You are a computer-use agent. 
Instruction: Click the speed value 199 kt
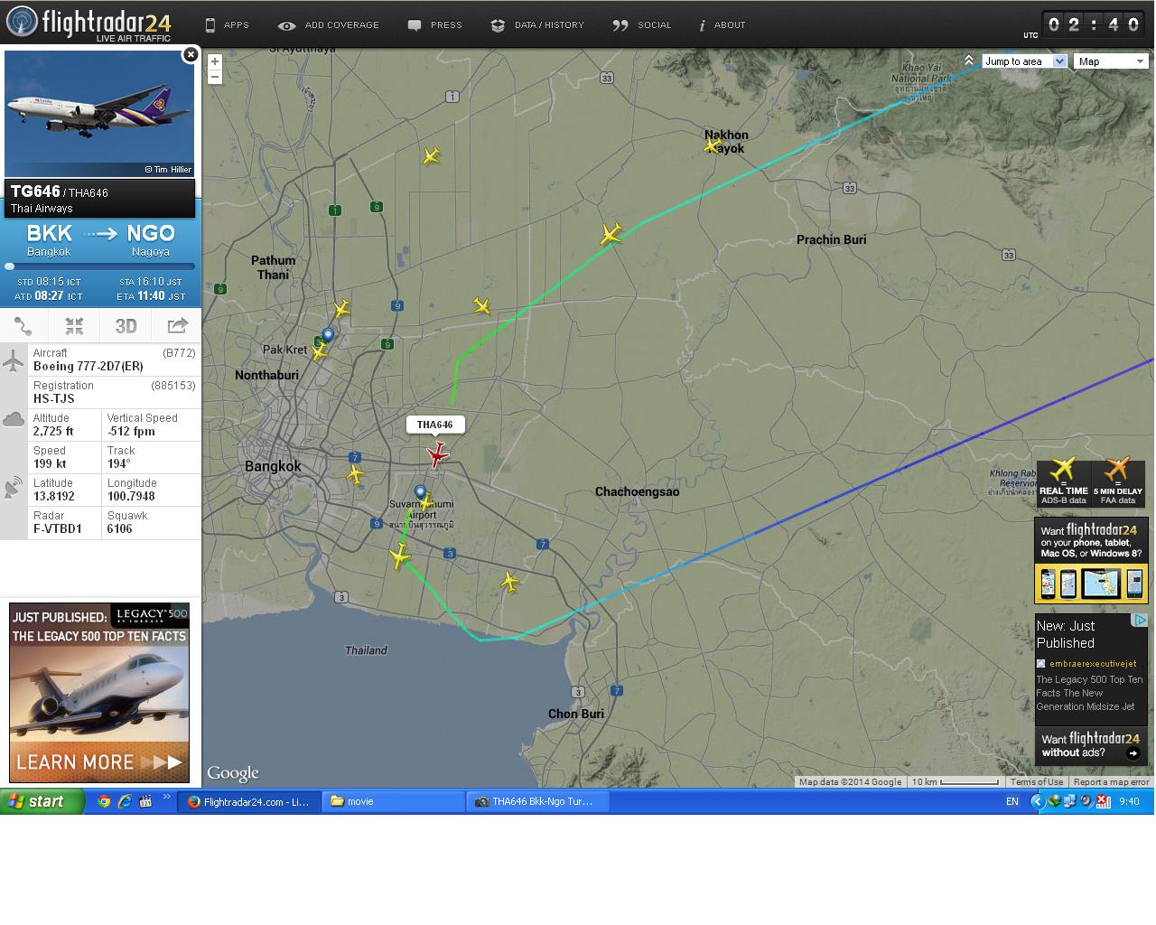[x=50, y=464]
